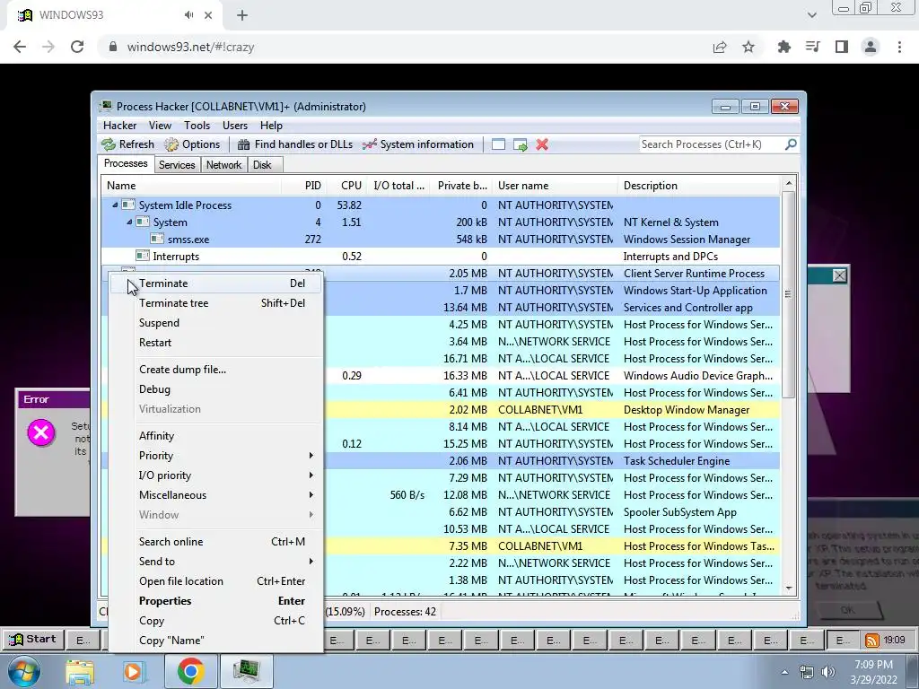Select Affinity in context menu

click(x=215, y=436)
